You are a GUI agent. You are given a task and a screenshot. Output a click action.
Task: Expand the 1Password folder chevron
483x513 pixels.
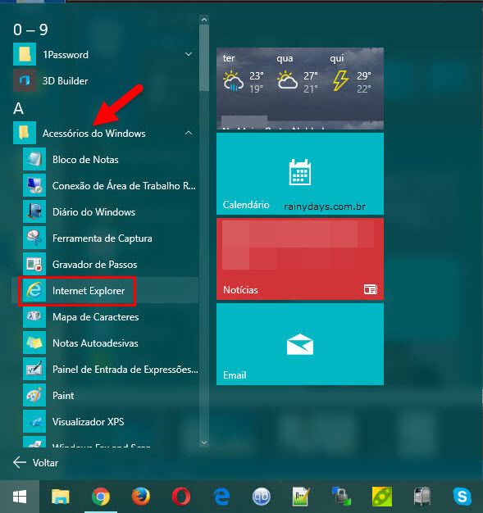click(189, 54)
